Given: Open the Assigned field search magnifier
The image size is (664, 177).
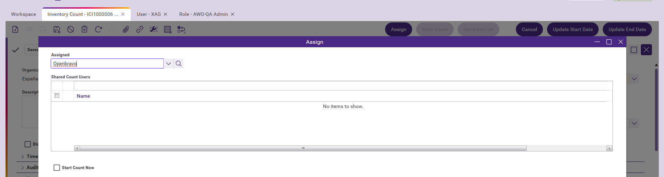Looking at the screenshot, I should [179, 63].
